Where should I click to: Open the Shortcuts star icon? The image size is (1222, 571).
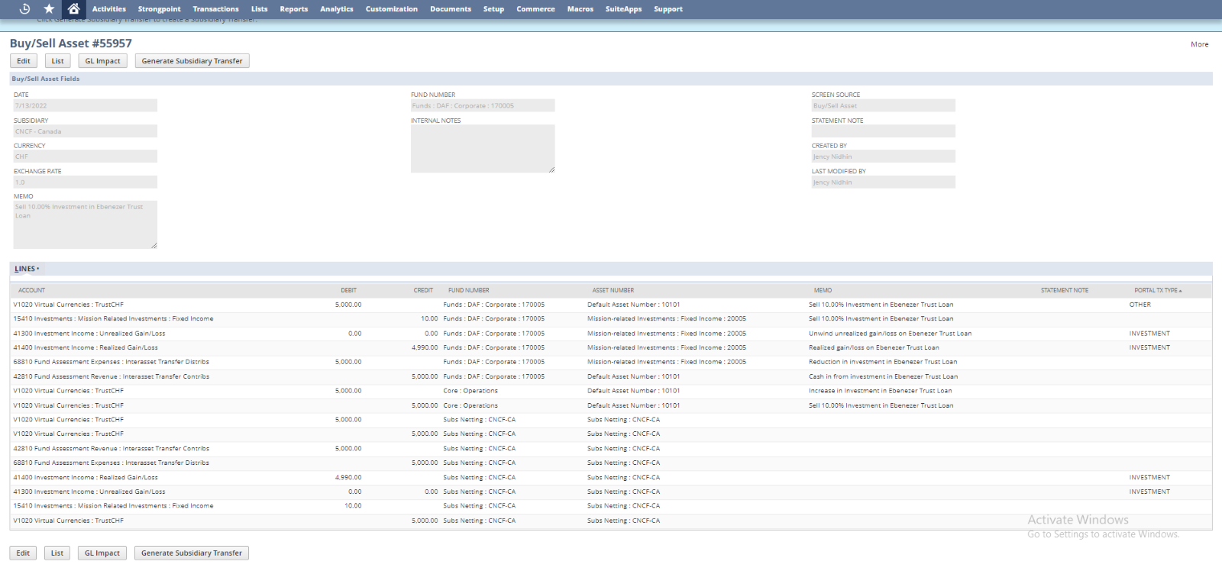pyautogui.click(x=49, y=9)
